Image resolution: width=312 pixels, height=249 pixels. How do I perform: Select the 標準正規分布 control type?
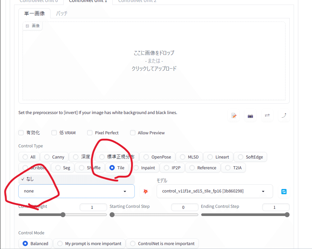click(117, 157)
